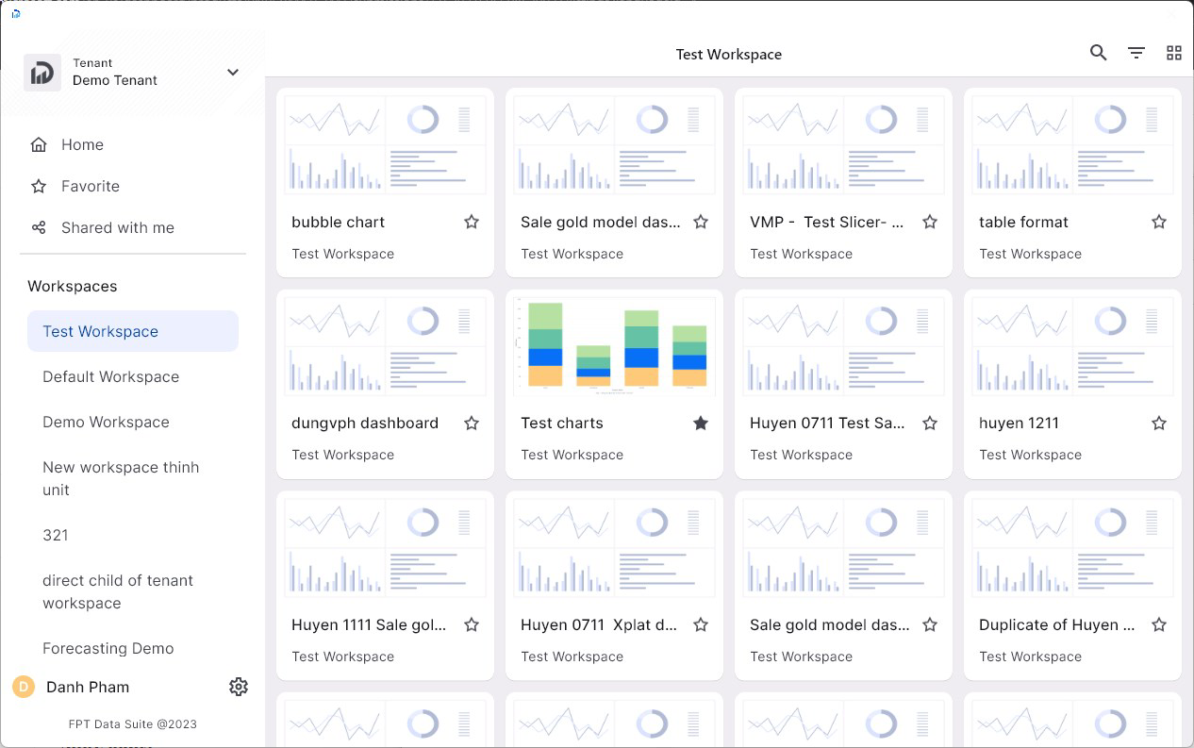Click the Favorite star icon in sidebar
Screen dimensions: 1194x748
pyautogui.click(x=39, y=186)
